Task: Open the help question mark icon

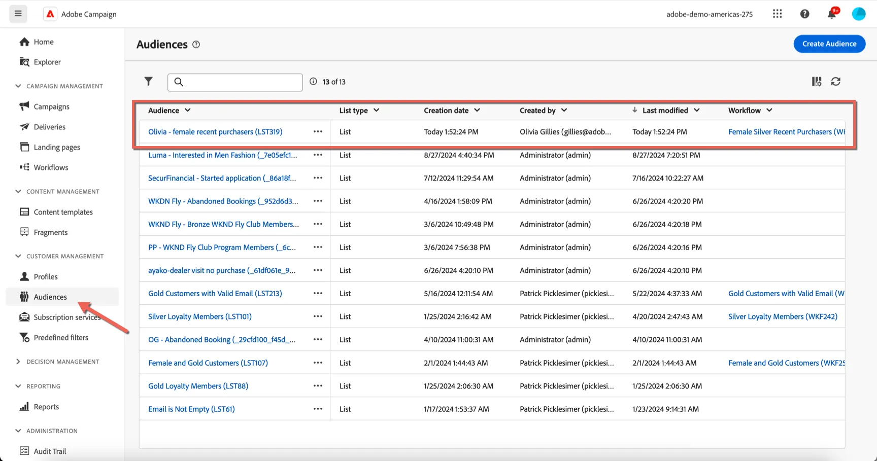Action: pyautogui.click(x=805, y=14)
